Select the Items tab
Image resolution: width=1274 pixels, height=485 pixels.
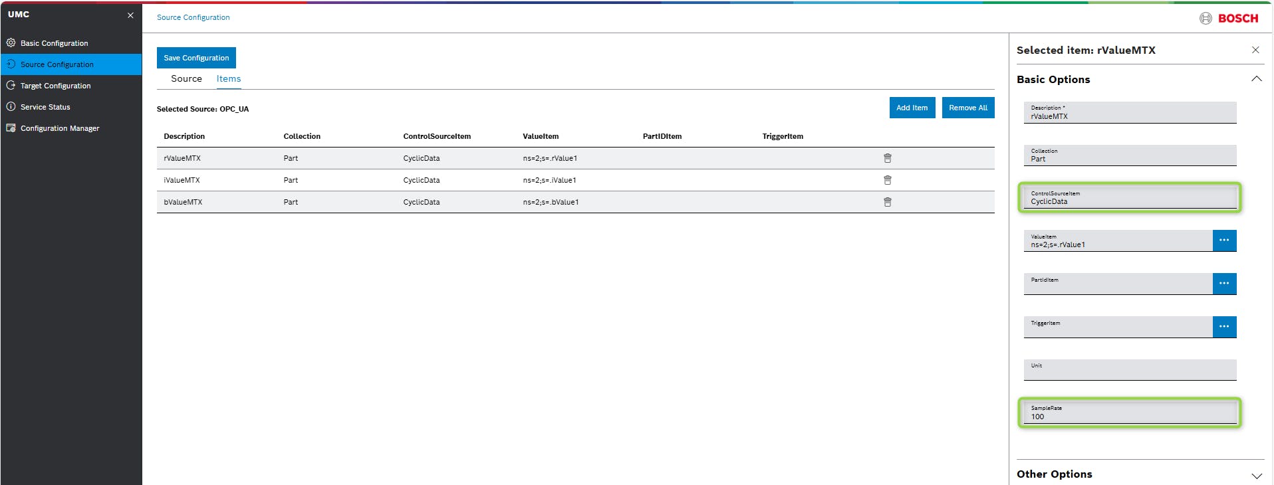pyautogui.click(x=229, y=78)
